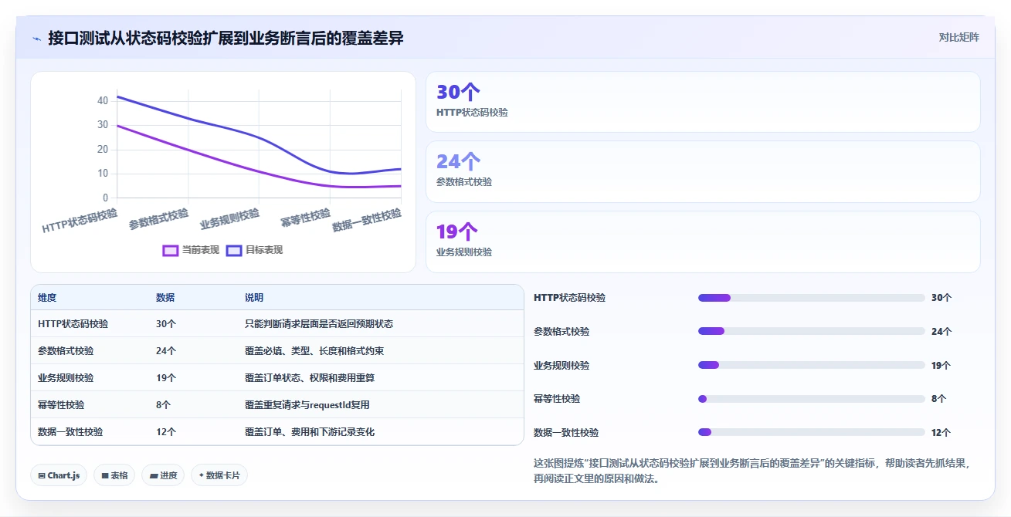Image resolution: width=1011 pixels, height=517 pixels.
Task: Click the 数据一致性校验 progress bar
Action: (x=812, y=432)
